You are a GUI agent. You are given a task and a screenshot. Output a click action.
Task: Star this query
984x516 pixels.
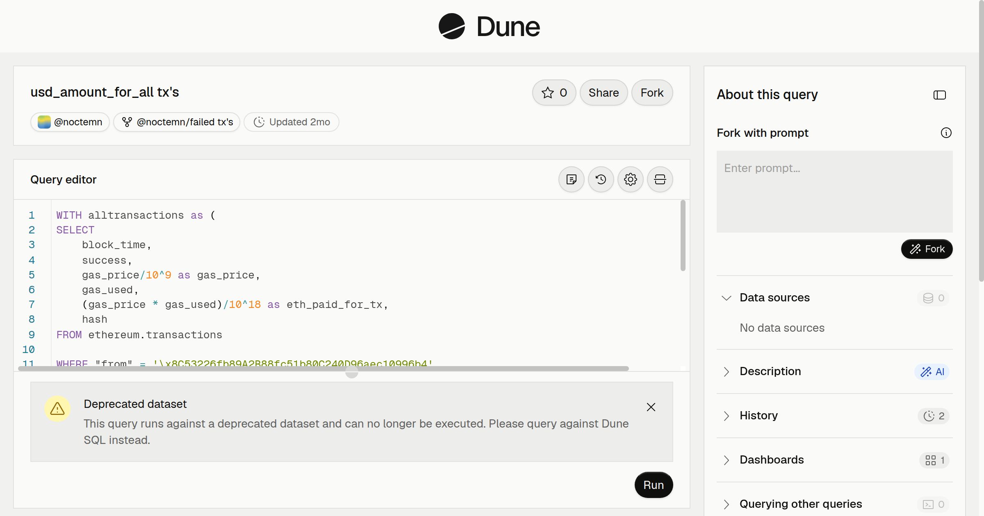(x=554, y=93)
